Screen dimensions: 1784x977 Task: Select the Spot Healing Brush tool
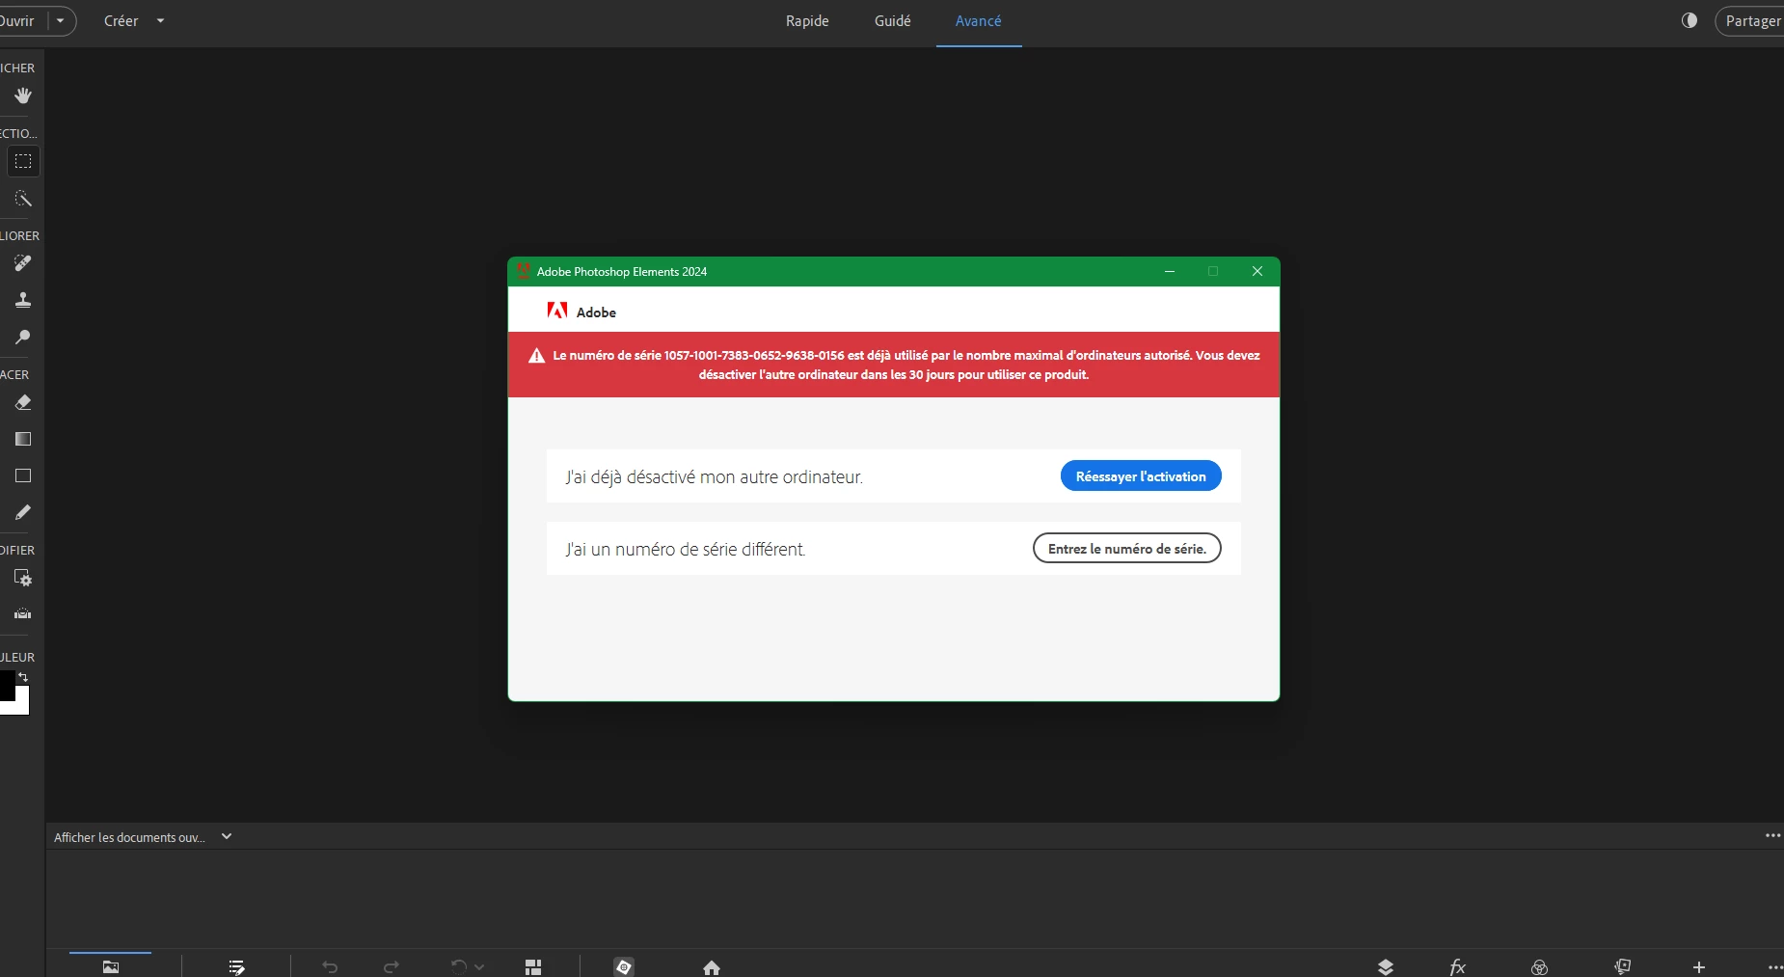click(x=23, y=263)
